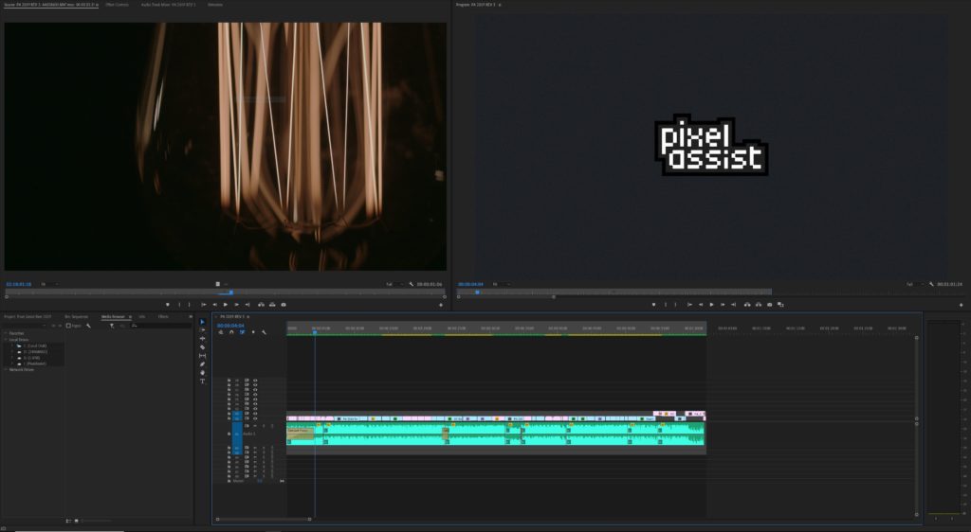Open Ingest settings wrench in the Media Browser
The height and width of the screenshot is (532, 971).
[x=88, y=326]
